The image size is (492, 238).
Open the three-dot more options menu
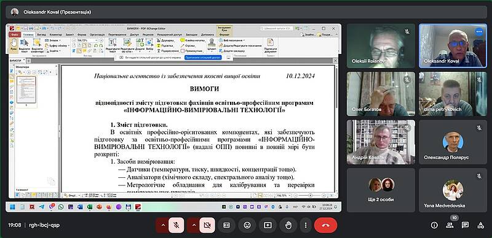(x=305, y=225)
